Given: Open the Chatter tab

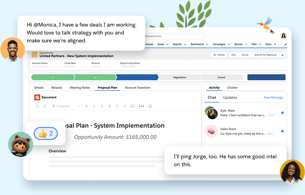Looking at the screenshot, I should pos(232,88).
